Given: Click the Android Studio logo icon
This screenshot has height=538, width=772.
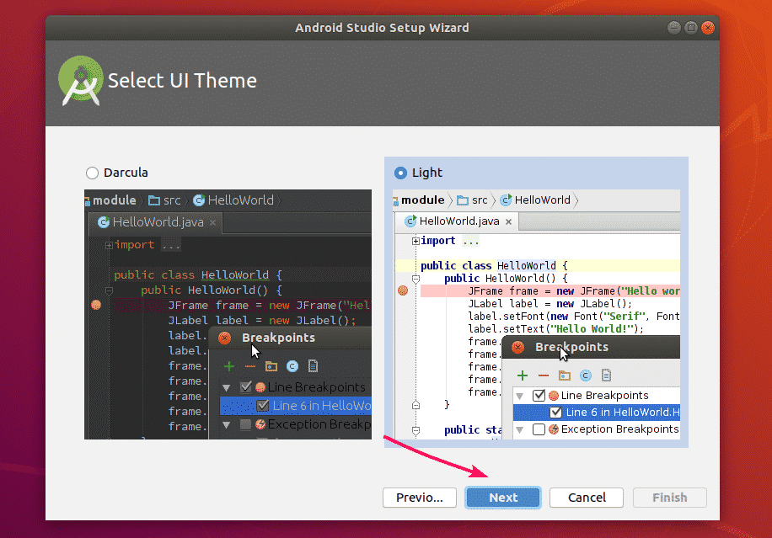Looking at the screenshot, I should 81,81.
